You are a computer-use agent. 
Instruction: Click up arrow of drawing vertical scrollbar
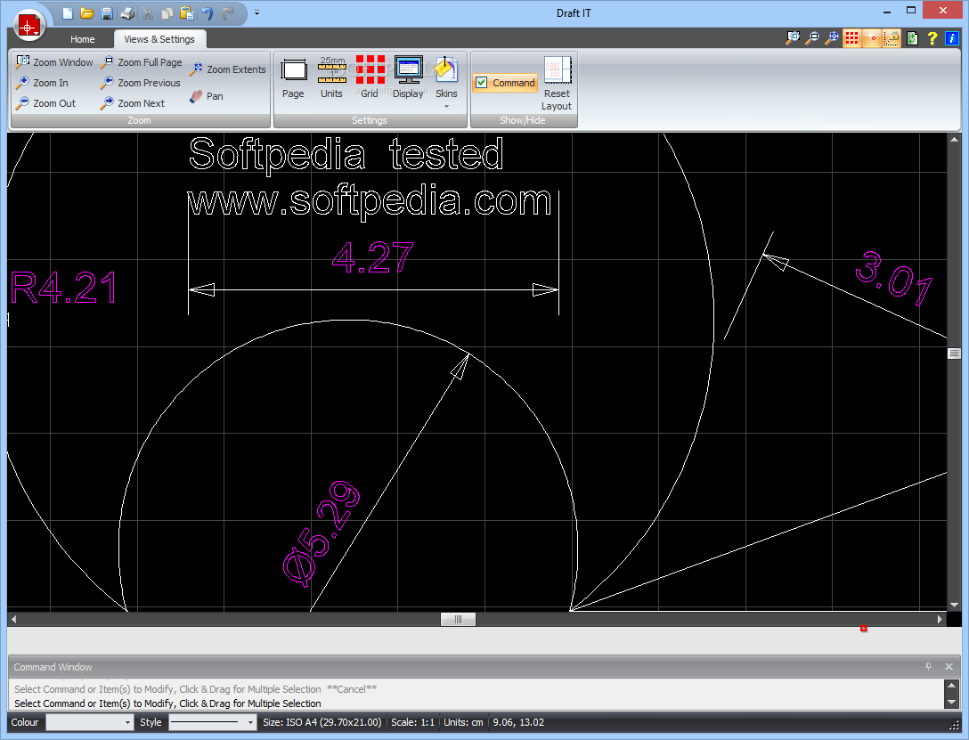point(954,140)
